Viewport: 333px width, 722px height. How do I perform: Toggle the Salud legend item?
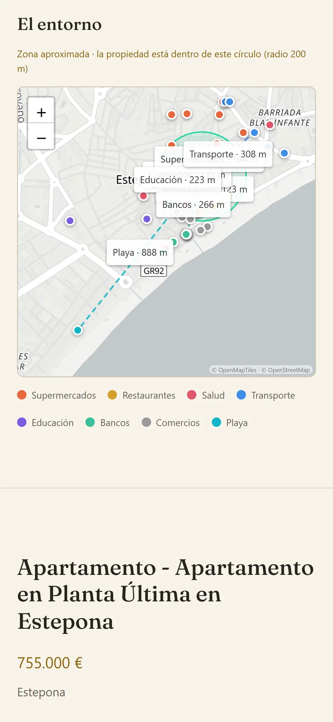(x=206, y=395)
